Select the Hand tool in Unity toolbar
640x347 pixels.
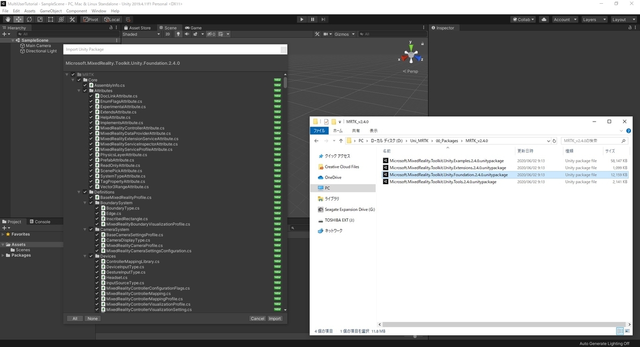click(8, 19)
